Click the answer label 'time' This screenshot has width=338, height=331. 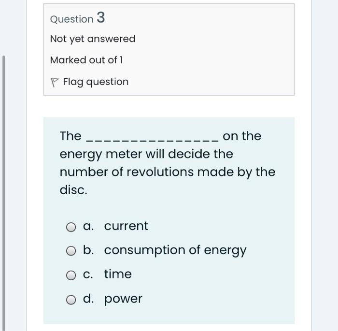click(x=118, y=274)
